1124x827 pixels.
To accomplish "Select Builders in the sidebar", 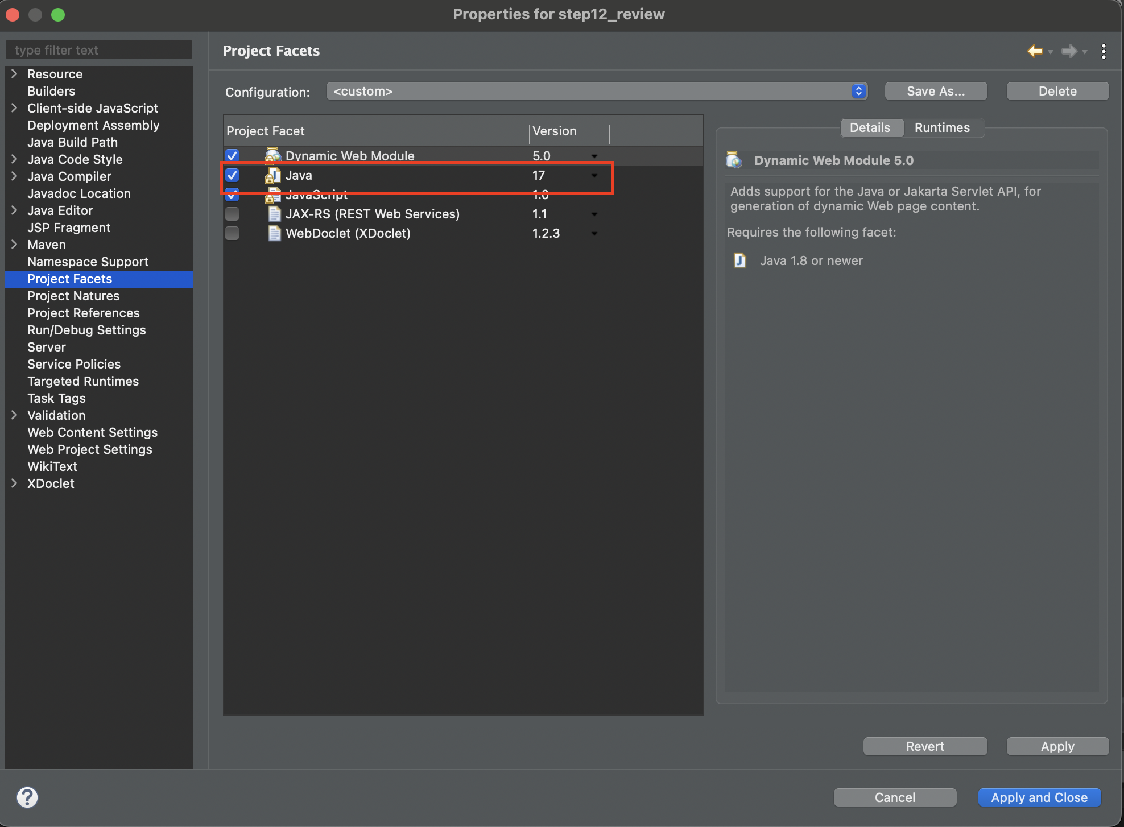I will [51, 91].
